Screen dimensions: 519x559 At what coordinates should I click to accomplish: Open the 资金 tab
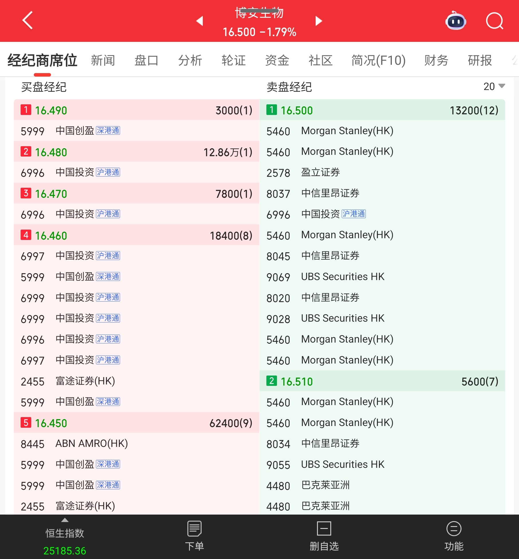pos(277,60)
